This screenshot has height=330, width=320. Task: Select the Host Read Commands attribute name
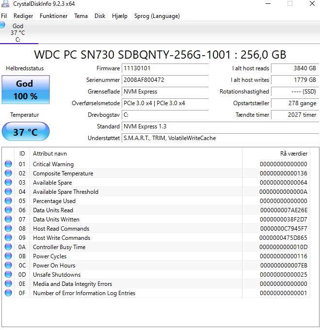click(x=61, y=229)
